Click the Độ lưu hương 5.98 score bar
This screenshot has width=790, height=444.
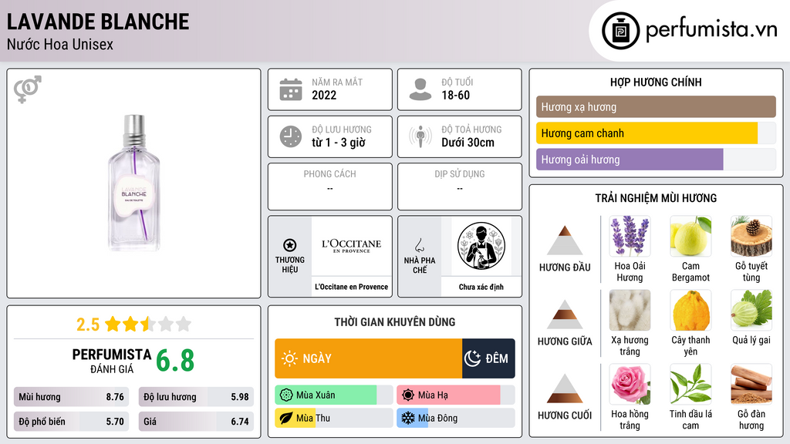[196, 397]
